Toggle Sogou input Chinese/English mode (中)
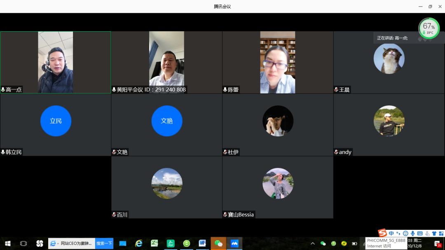Viewport: 445px width, 250px height. click(x=391, y=234)
